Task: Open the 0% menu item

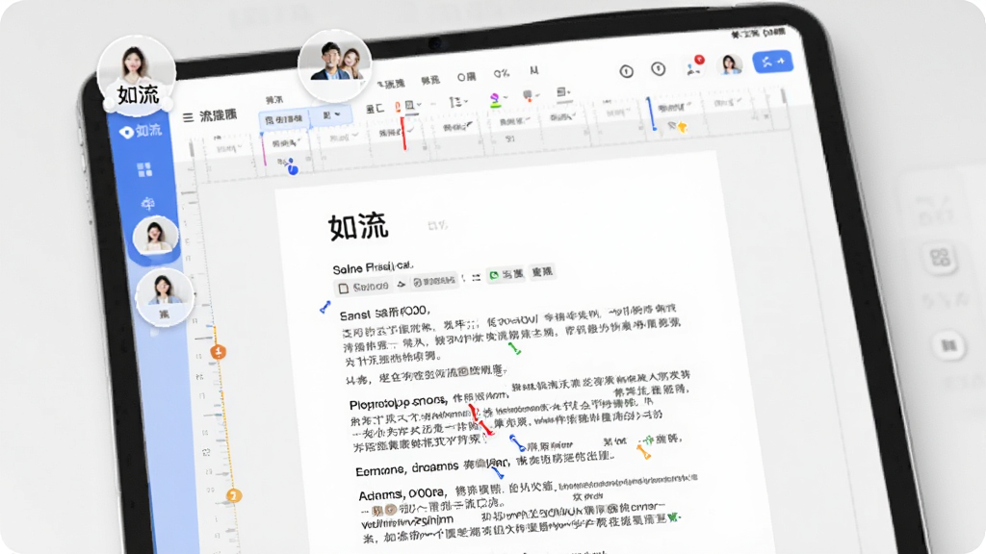Action: (501, 73)
